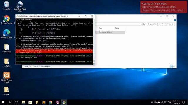Open XAMPP Control Panel desktop shortcut
188x105 pixels.
click(6, 78)
